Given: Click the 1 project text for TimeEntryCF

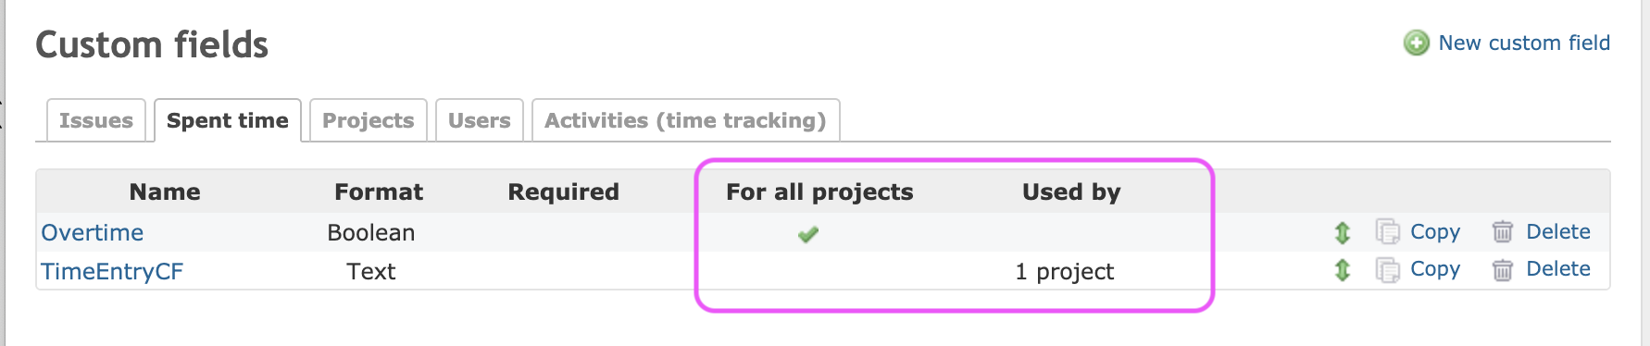Looking at the screenshot, I should pos(1065,271).
